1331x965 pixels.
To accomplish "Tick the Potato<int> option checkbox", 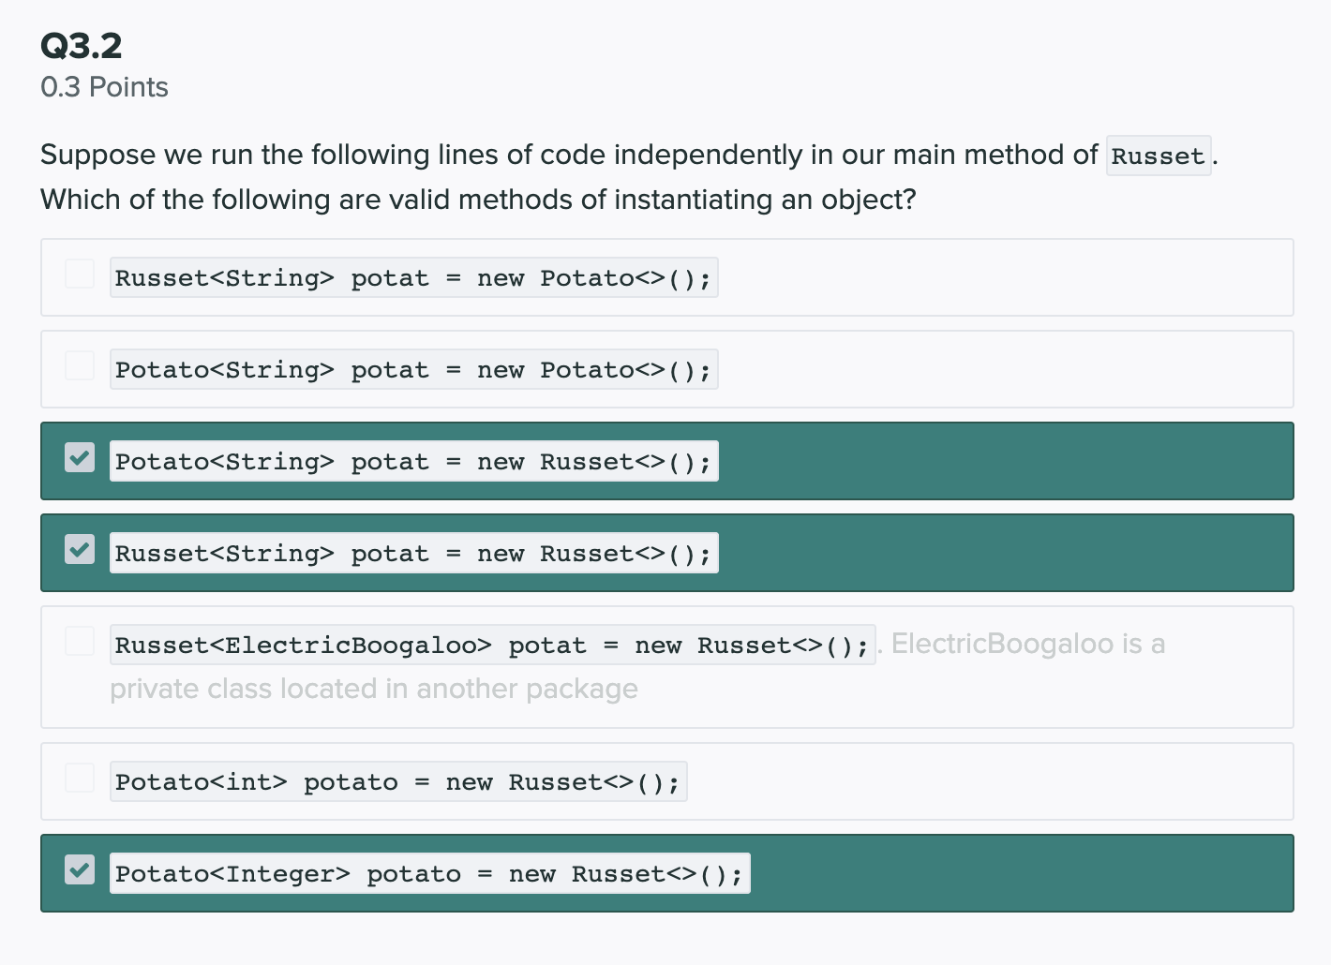I will click(80, 779).
